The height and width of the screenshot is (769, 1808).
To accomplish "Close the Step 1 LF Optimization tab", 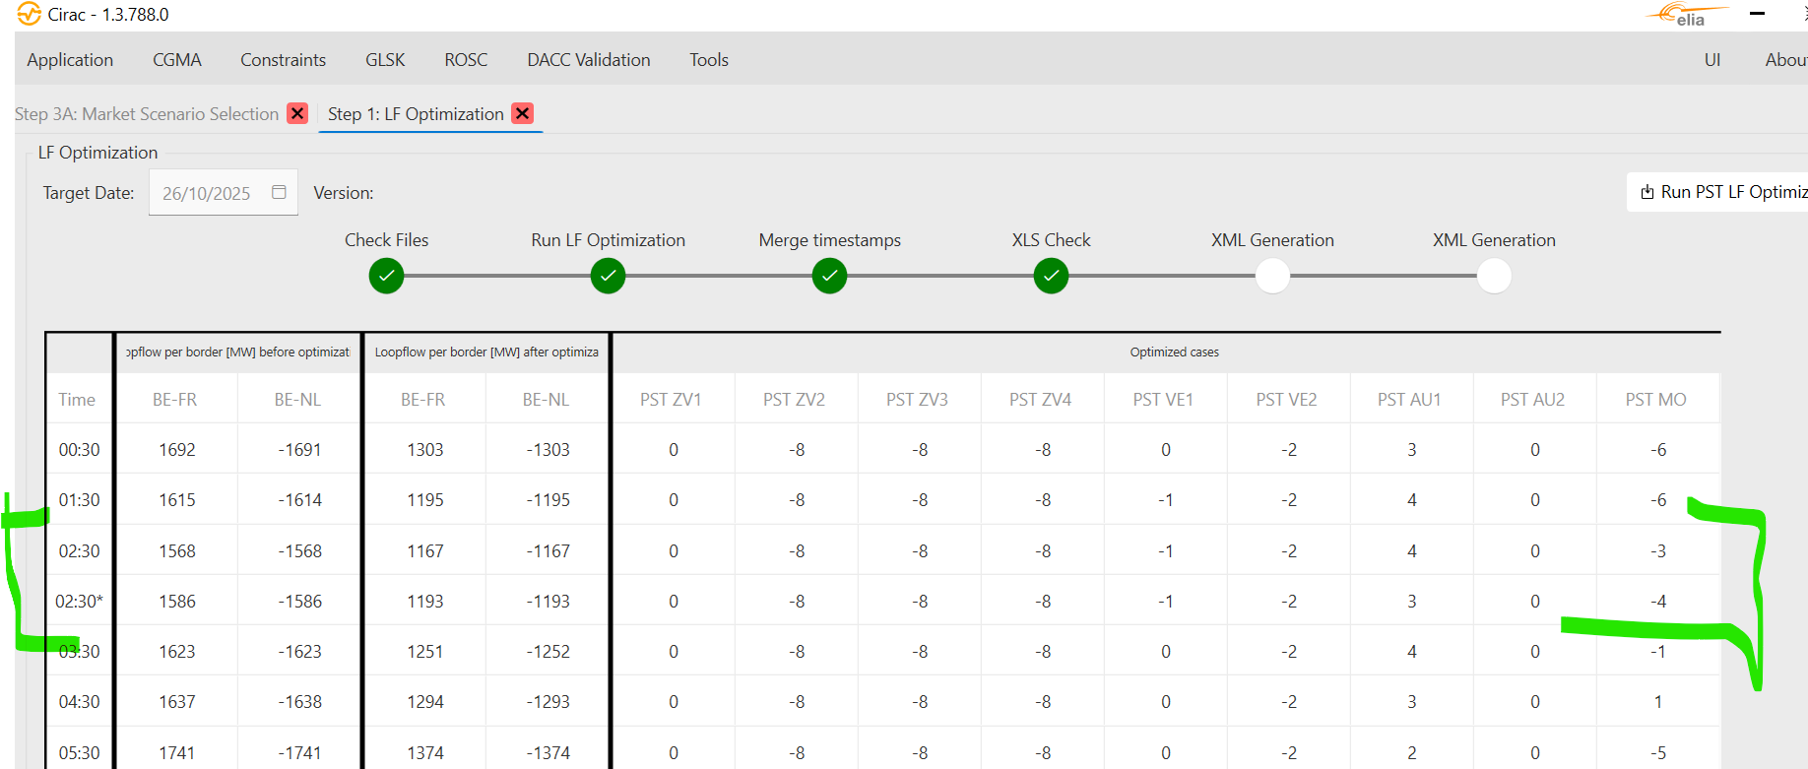I will pos(523,113).
